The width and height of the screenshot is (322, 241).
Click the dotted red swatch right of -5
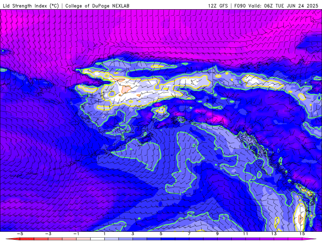coord(27,239)
